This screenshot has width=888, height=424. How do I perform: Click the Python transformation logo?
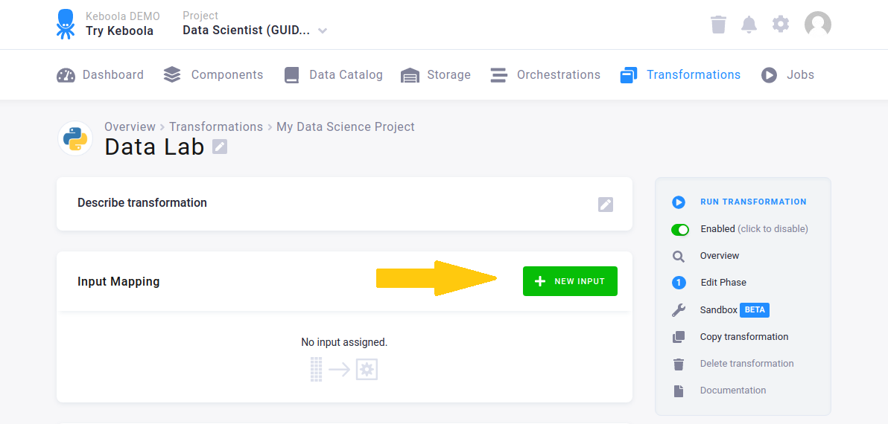pyautogui.click(x=75, y=138)
